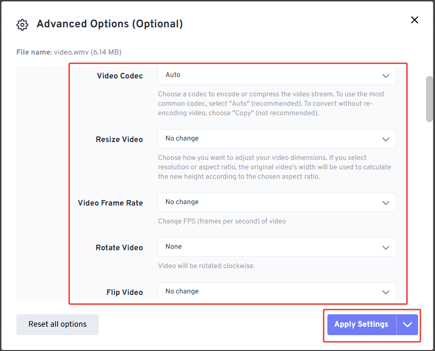435x351 pixels.
Task: Open the Rotate Video dropdown showing None
Action: tap(276, 247)
